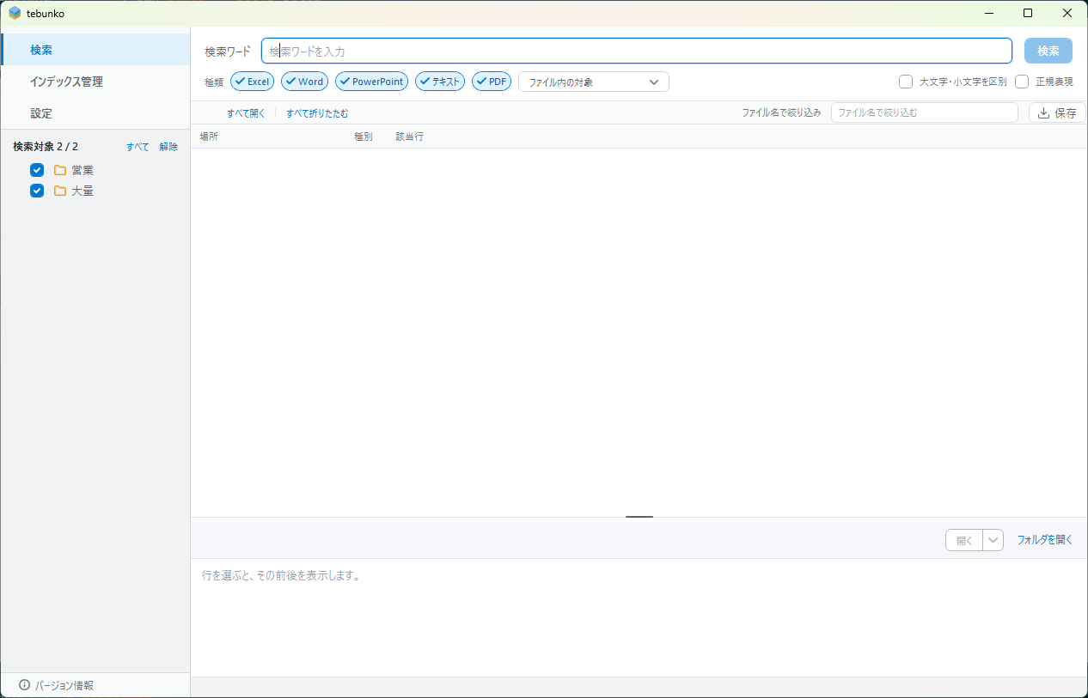Uncheck the 営業 folder checkbox
The height and width of the screenshot is (698, 1088).
coord(37,170)
